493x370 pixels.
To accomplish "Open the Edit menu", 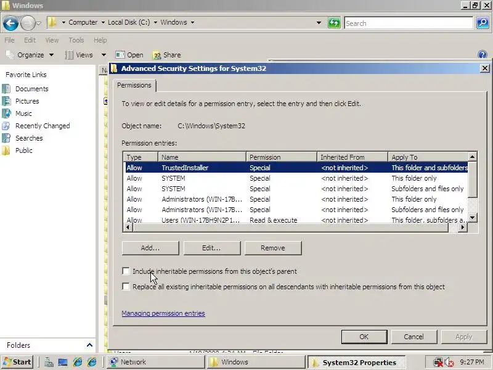I will 30,40.
